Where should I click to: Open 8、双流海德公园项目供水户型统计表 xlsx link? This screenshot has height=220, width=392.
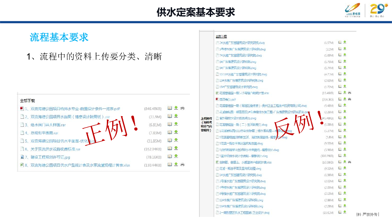coord(77,165)
